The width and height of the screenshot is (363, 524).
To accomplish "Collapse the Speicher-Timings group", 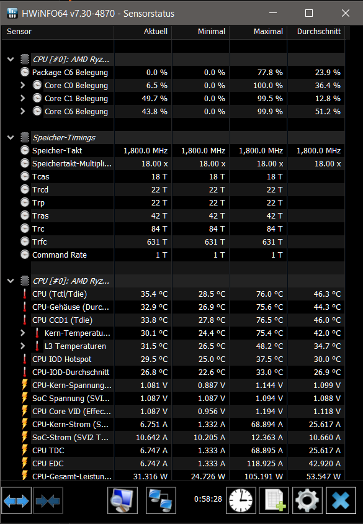I will pyautogui.click(x=11, y=138).
